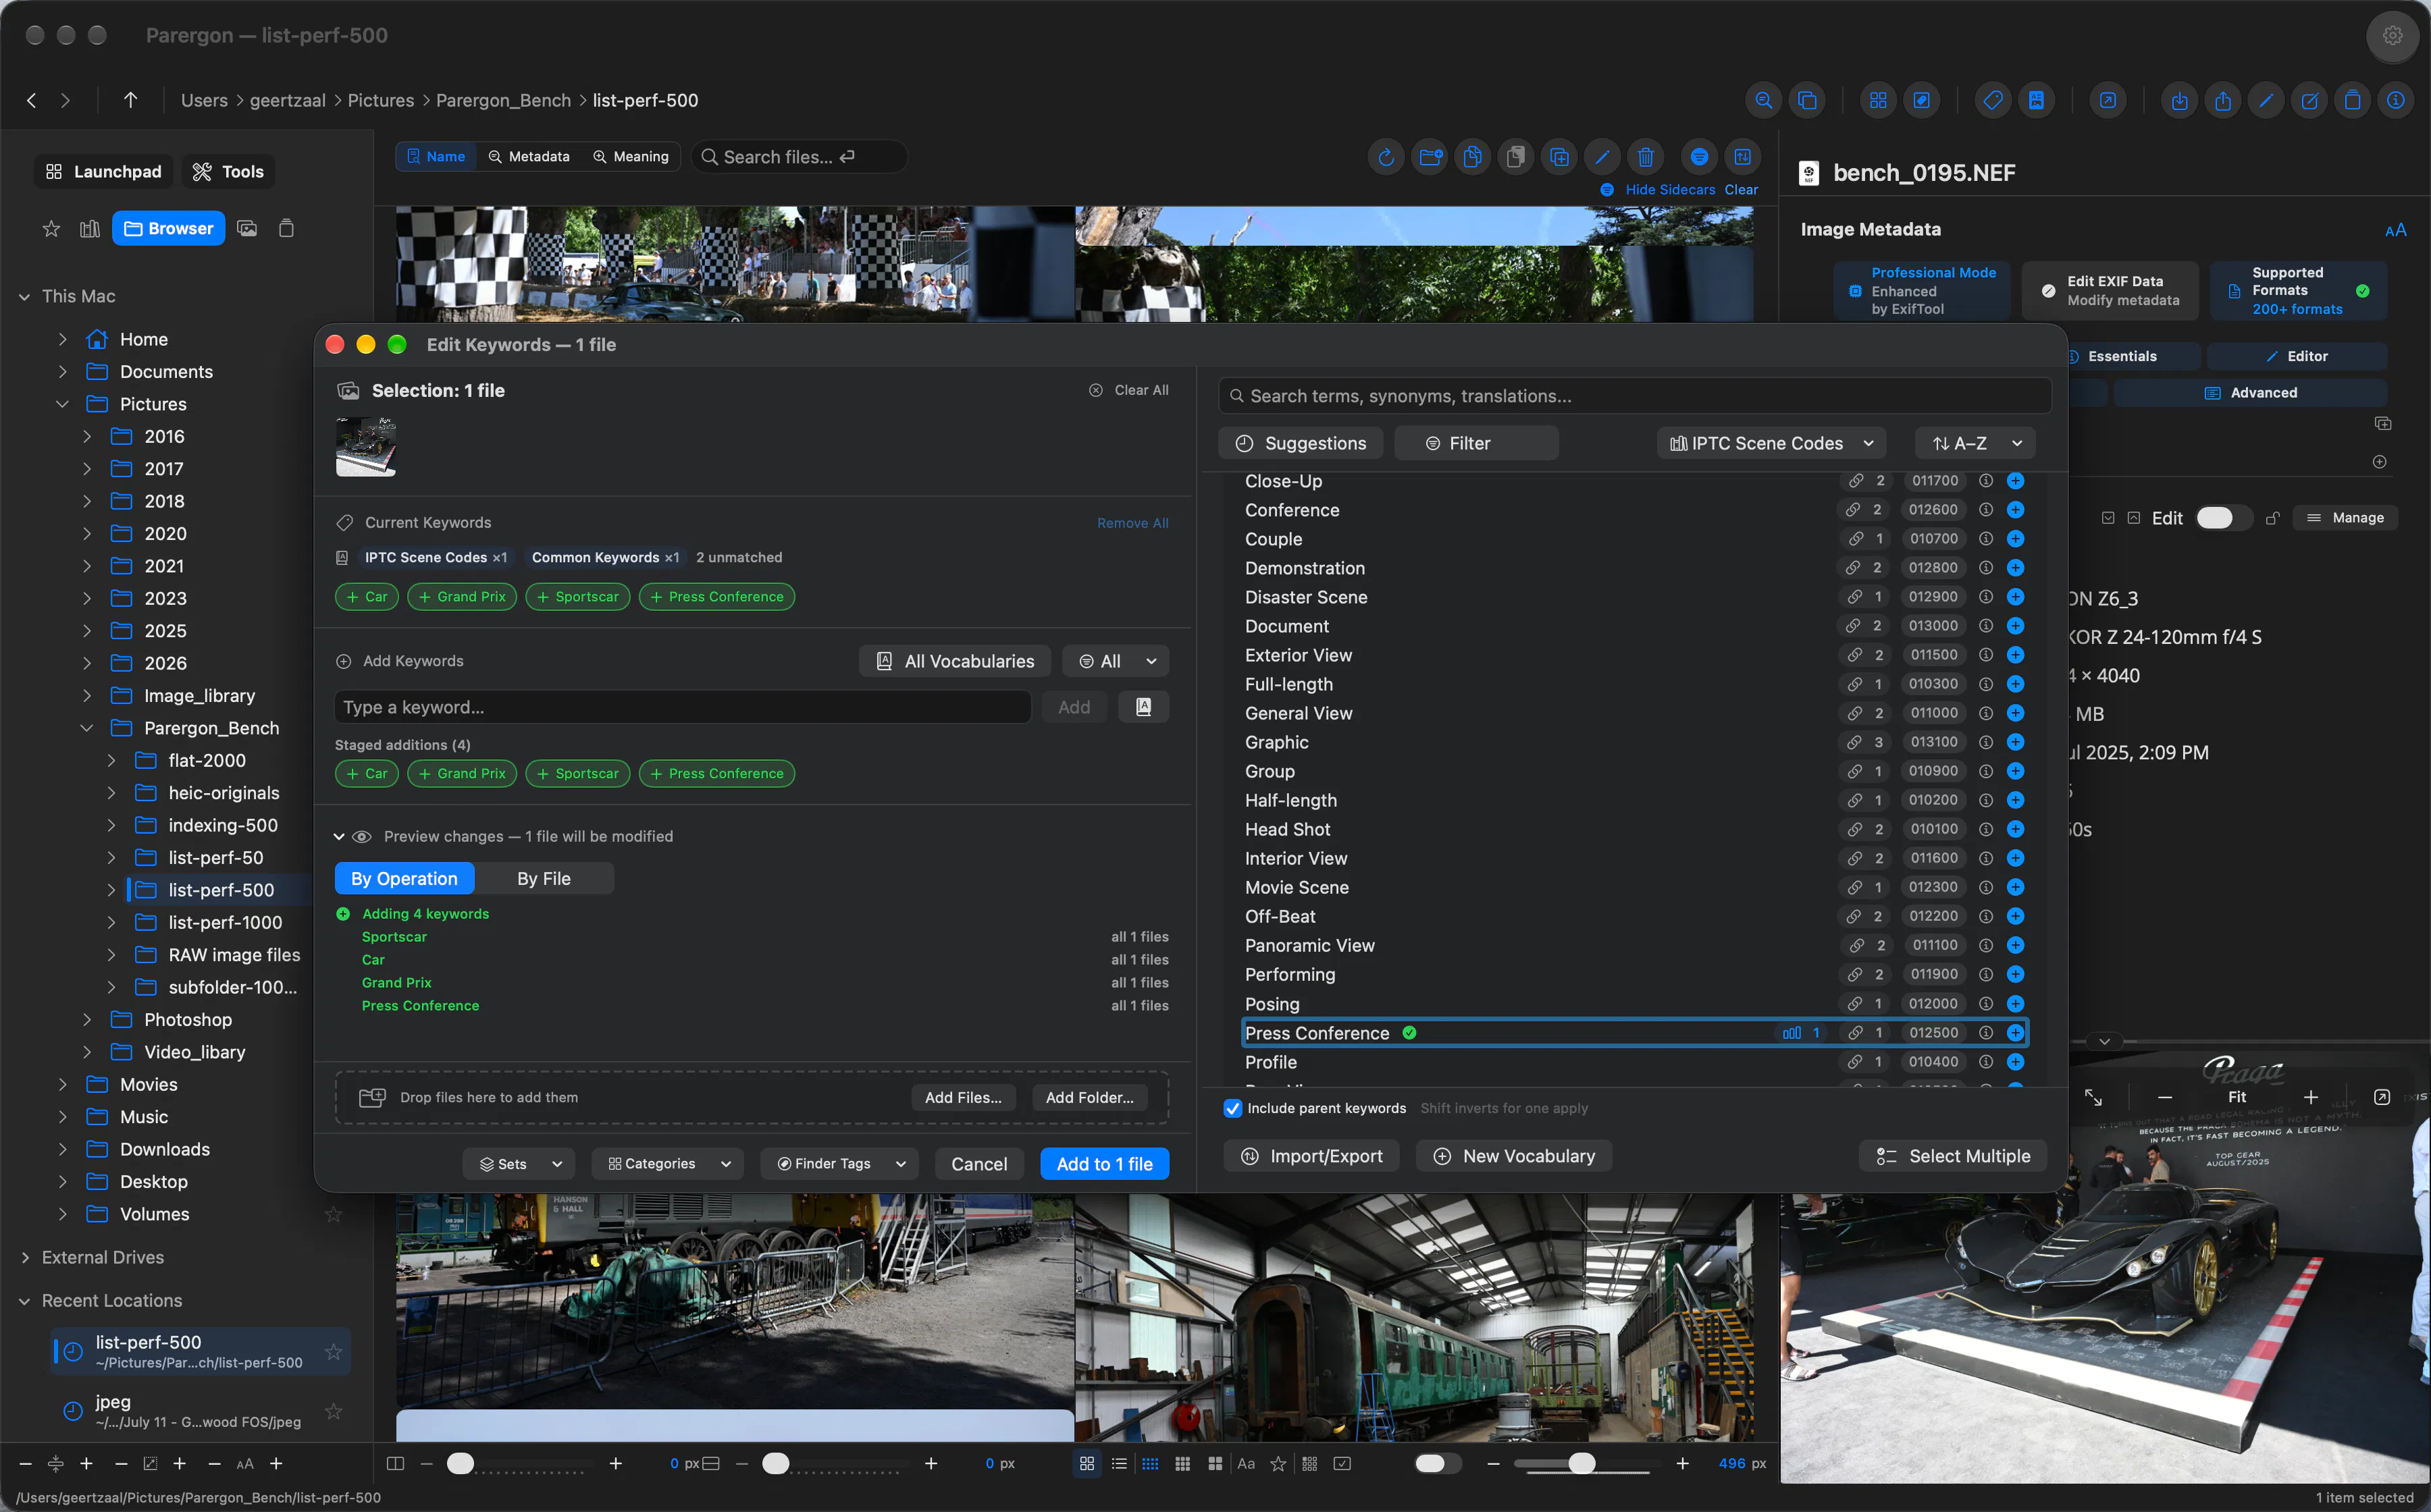
Task: Click the plus icon next to Conference
Action: point(2015,510)
